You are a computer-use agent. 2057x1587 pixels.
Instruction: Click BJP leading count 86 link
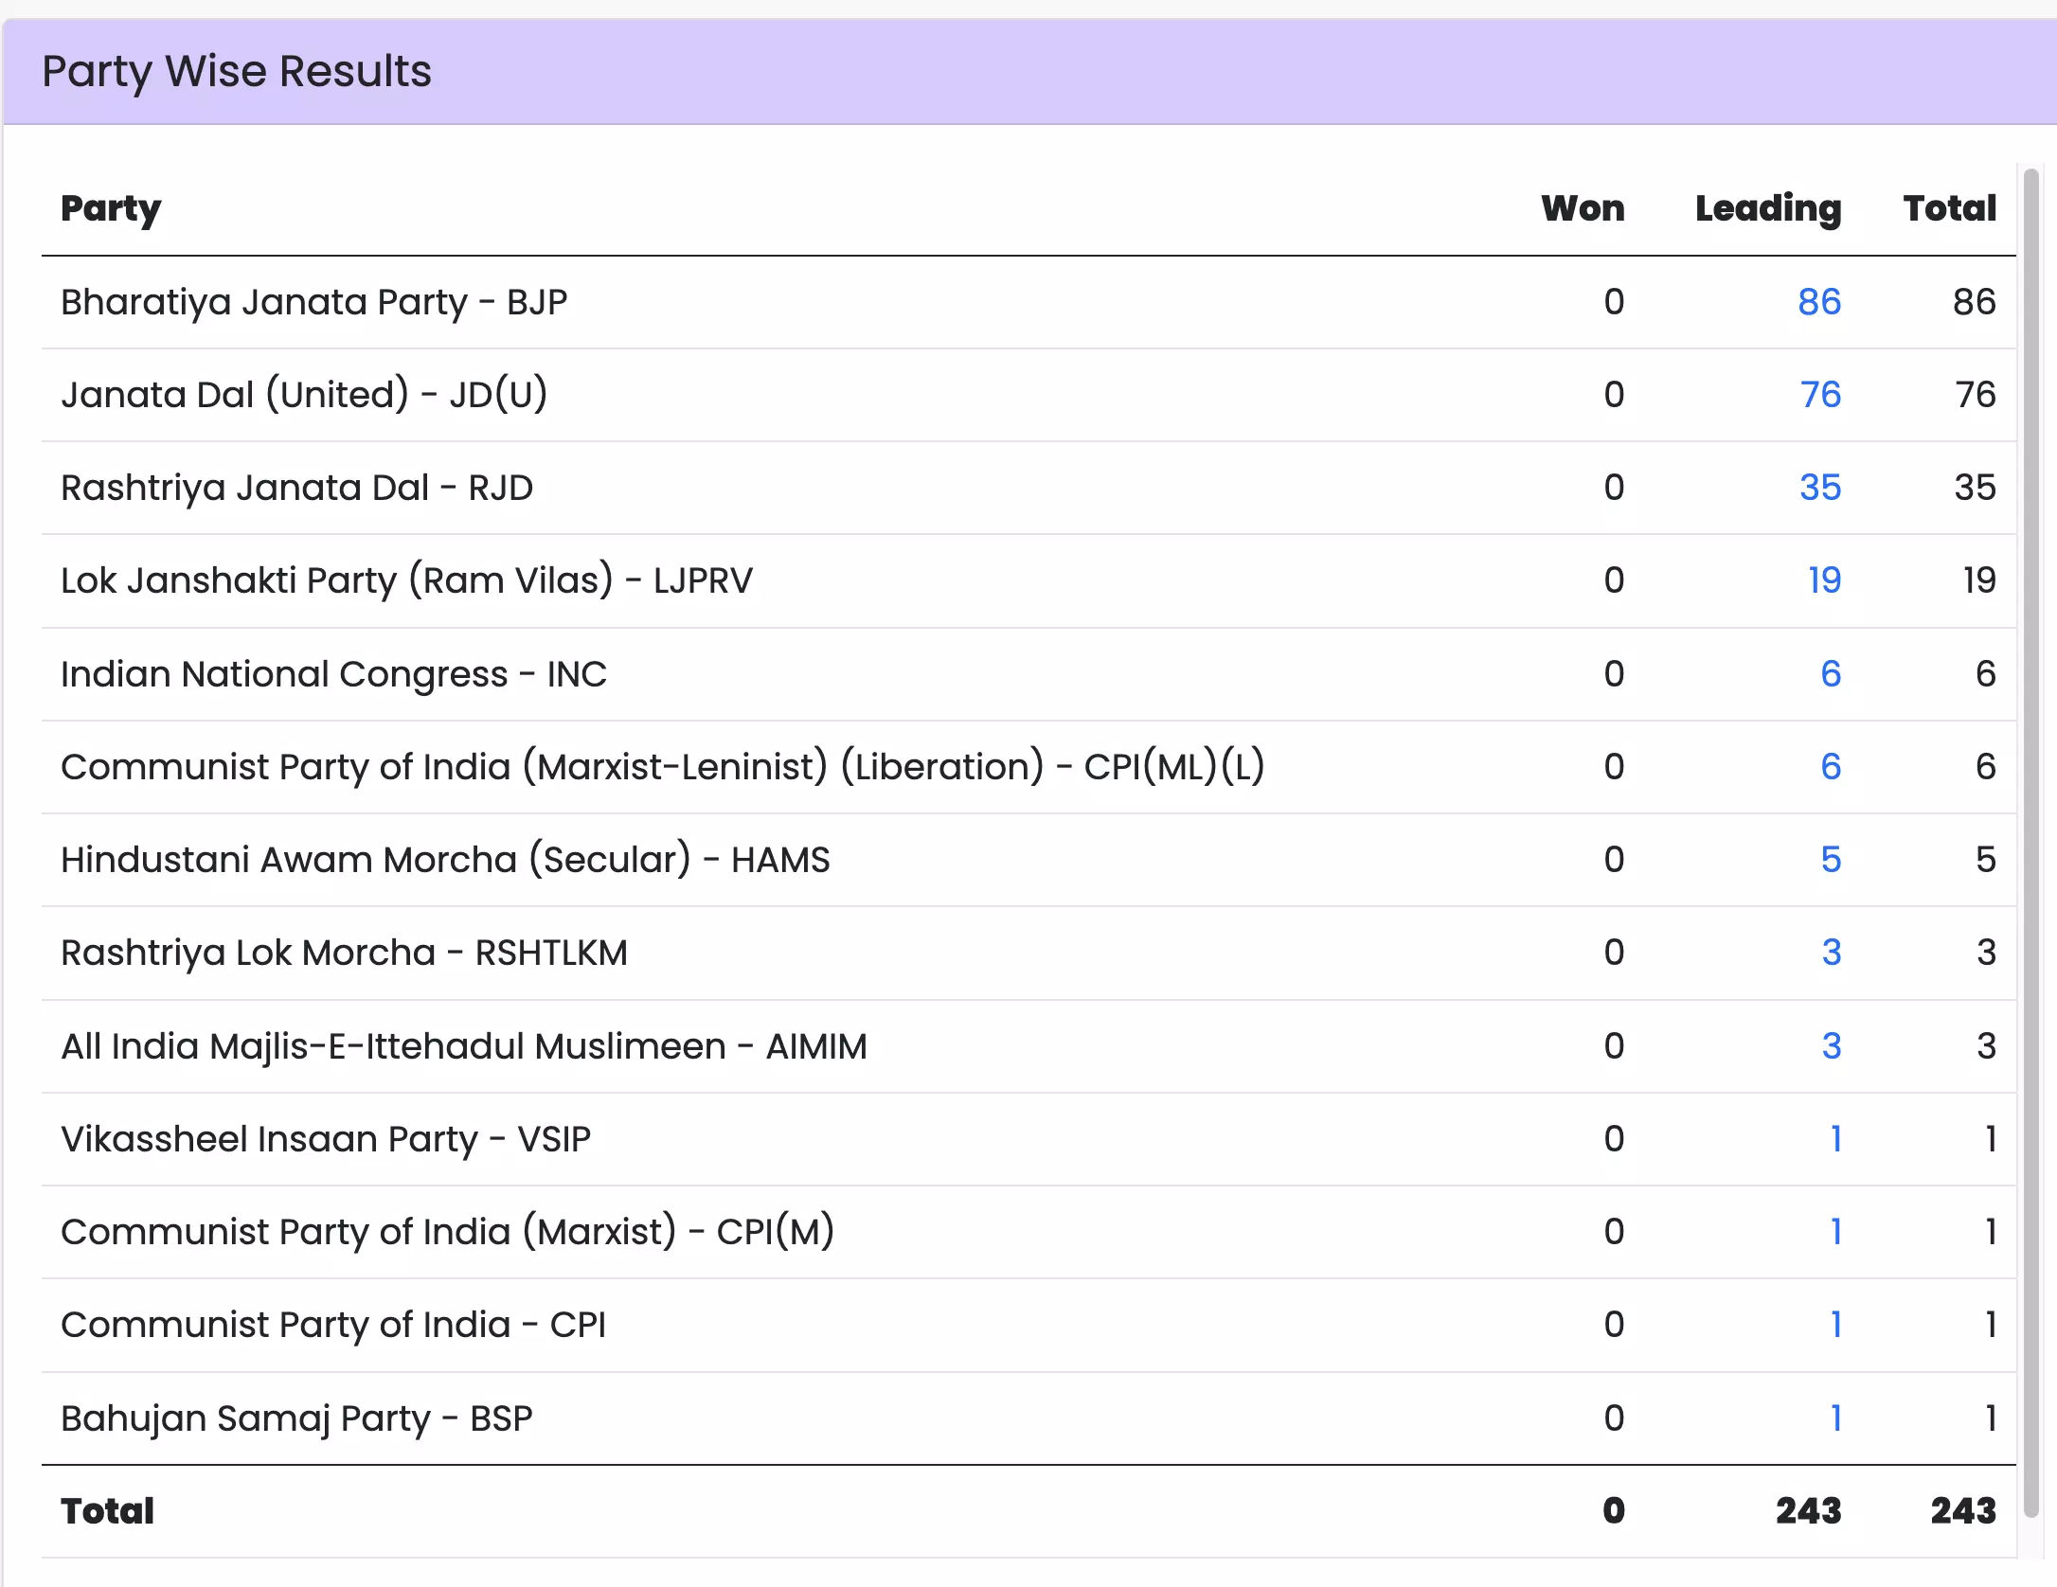click(1818, 302)
